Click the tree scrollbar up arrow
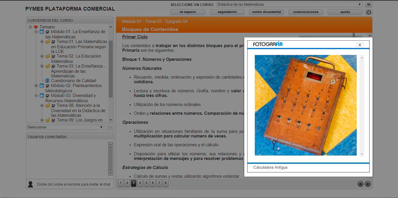398x198 pixels. pyautogui.click(x=111, y=27)
